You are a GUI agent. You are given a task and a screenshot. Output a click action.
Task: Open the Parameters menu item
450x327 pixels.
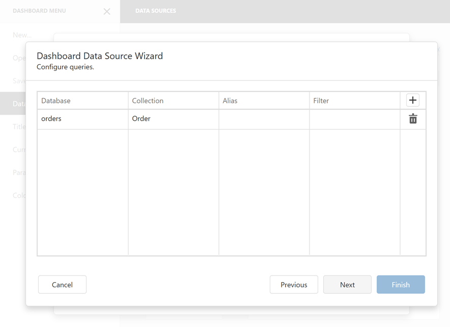coord(18,172)
